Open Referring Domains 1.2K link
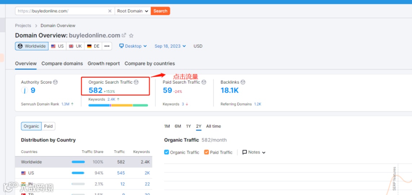Image resolution: width=412 pixels, height=195 pixels. point(257,104)
